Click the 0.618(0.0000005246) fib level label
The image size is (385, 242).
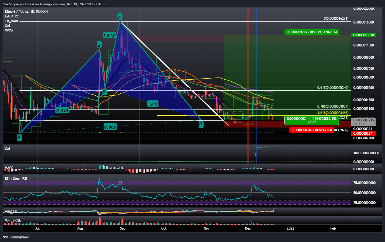point(333,88)
